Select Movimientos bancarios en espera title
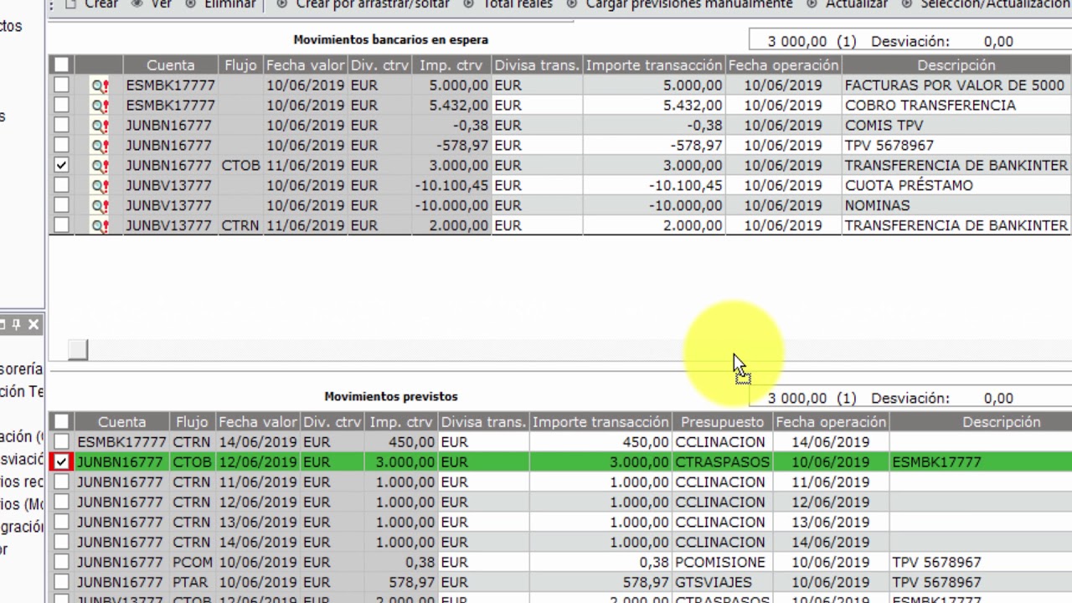 390,39
